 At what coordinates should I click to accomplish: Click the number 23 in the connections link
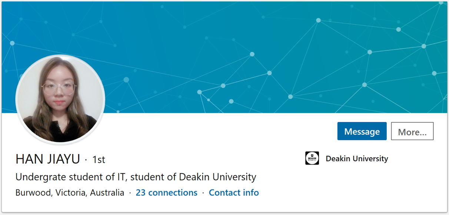point(140,193)
